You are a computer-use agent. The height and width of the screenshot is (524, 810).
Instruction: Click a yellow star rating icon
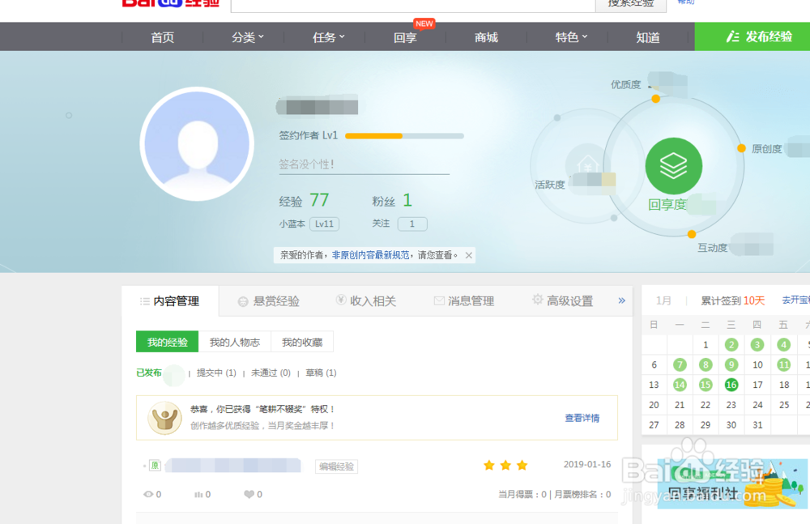tap(489, 465)
